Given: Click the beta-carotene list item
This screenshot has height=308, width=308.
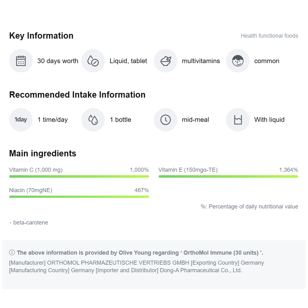Looking at the screenshot, I should 30,223.
